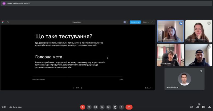Click the purple D avatar at top
This screenshot has width=213, height=111.
point(4,3)
